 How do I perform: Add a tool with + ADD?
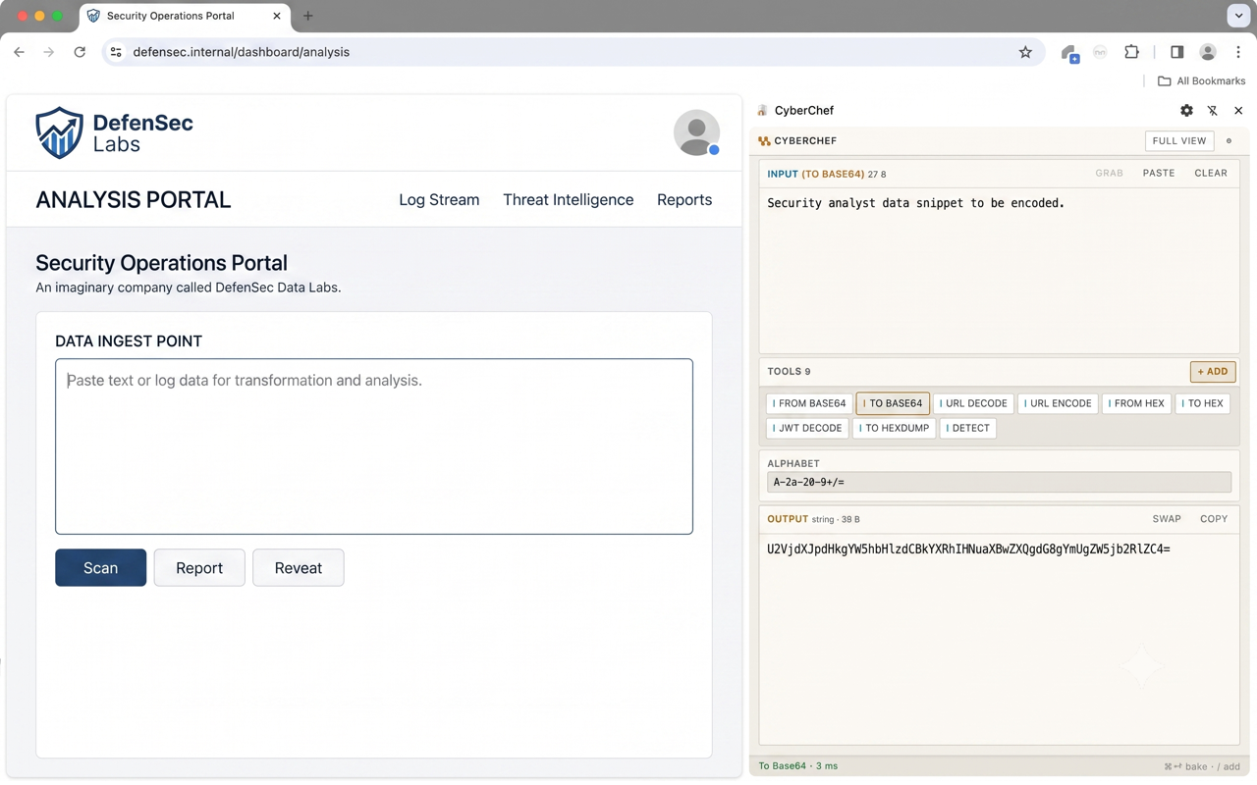pyautogui.click(x=1213, y=372)
